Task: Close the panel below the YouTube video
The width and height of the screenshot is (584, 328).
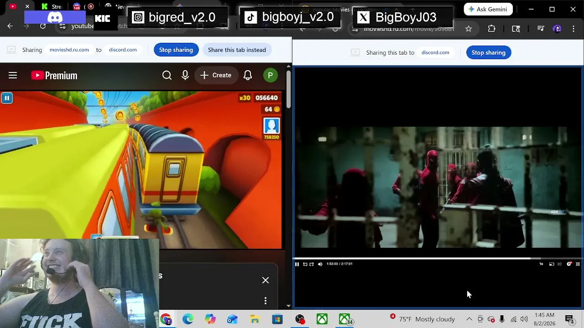Action: click(266, 280)
